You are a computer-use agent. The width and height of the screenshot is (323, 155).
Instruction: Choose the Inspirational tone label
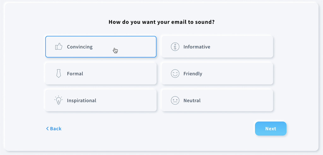82,101
